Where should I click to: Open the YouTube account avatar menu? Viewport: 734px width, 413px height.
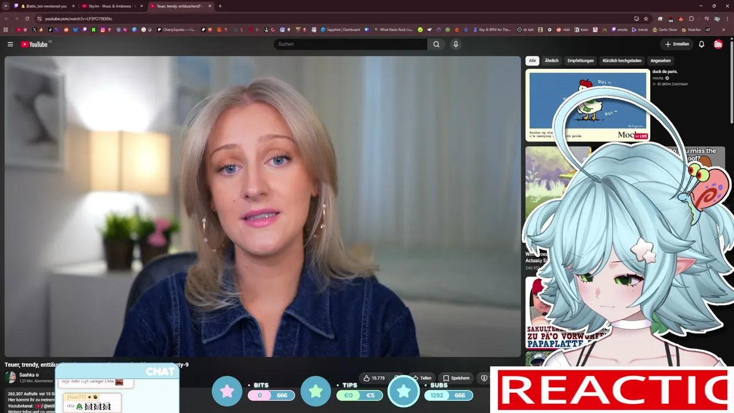(x=718, y=44)
